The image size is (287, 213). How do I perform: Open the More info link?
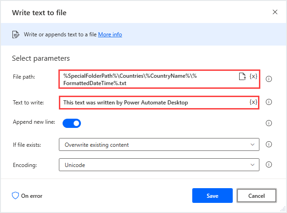tap(110, 35)
